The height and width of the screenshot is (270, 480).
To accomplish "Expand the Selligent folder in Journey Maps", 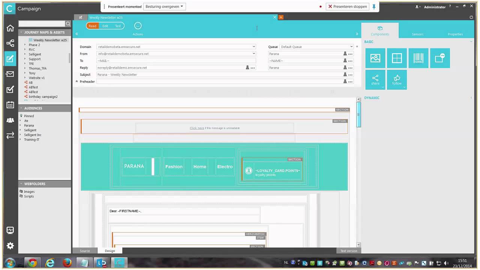I will (x=25, y=54).
